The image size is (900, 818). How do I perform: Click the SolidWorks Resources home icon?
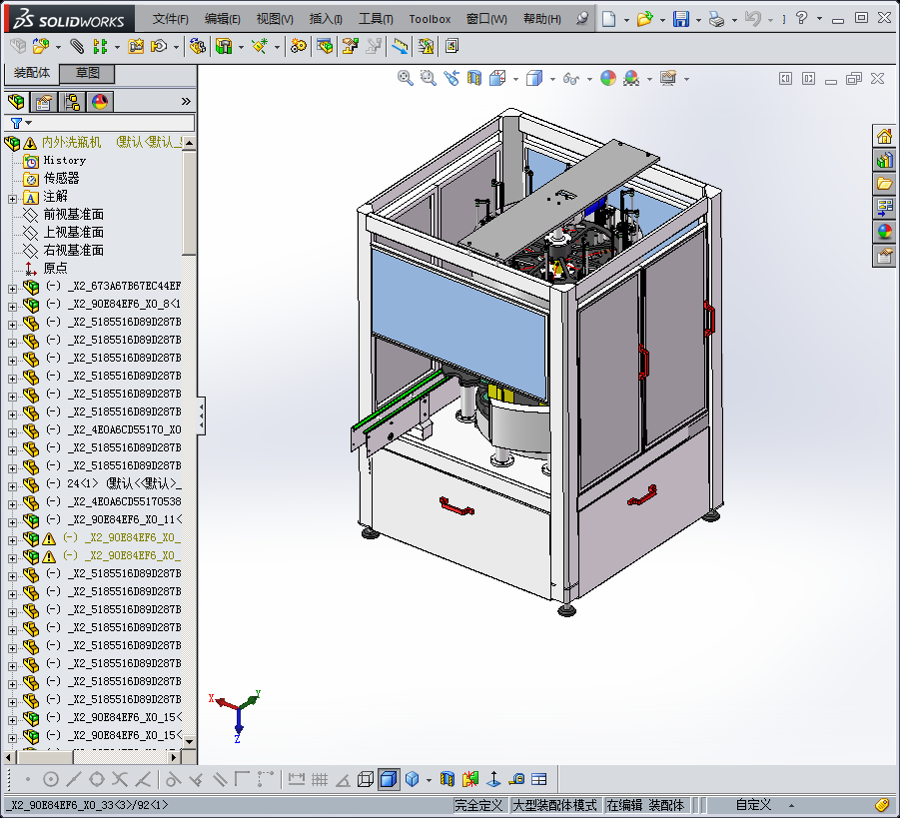pos(884,136)
